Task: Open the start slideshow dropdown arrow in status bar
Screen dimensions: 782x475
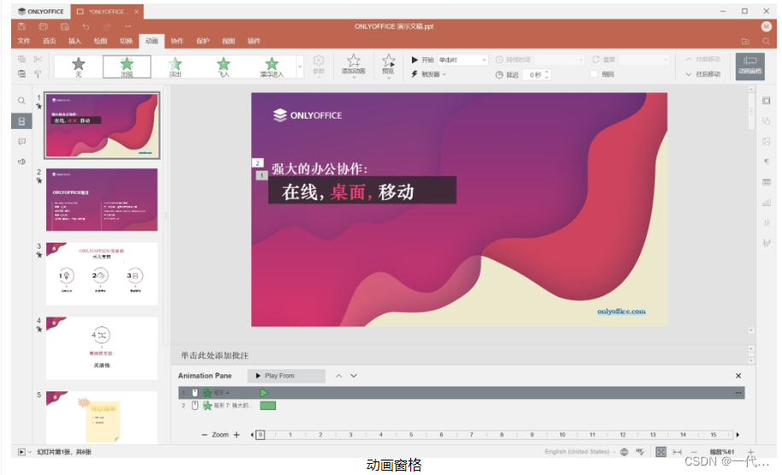Action: coord(29,452)
